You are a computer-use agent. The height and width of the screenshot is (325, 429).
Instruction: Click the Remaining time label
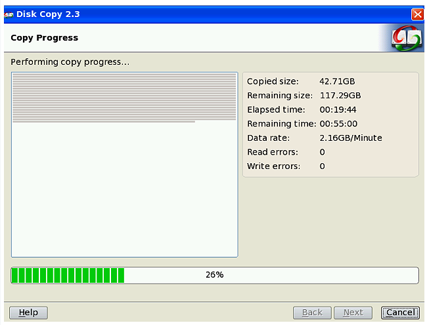[x=282, y=124]
